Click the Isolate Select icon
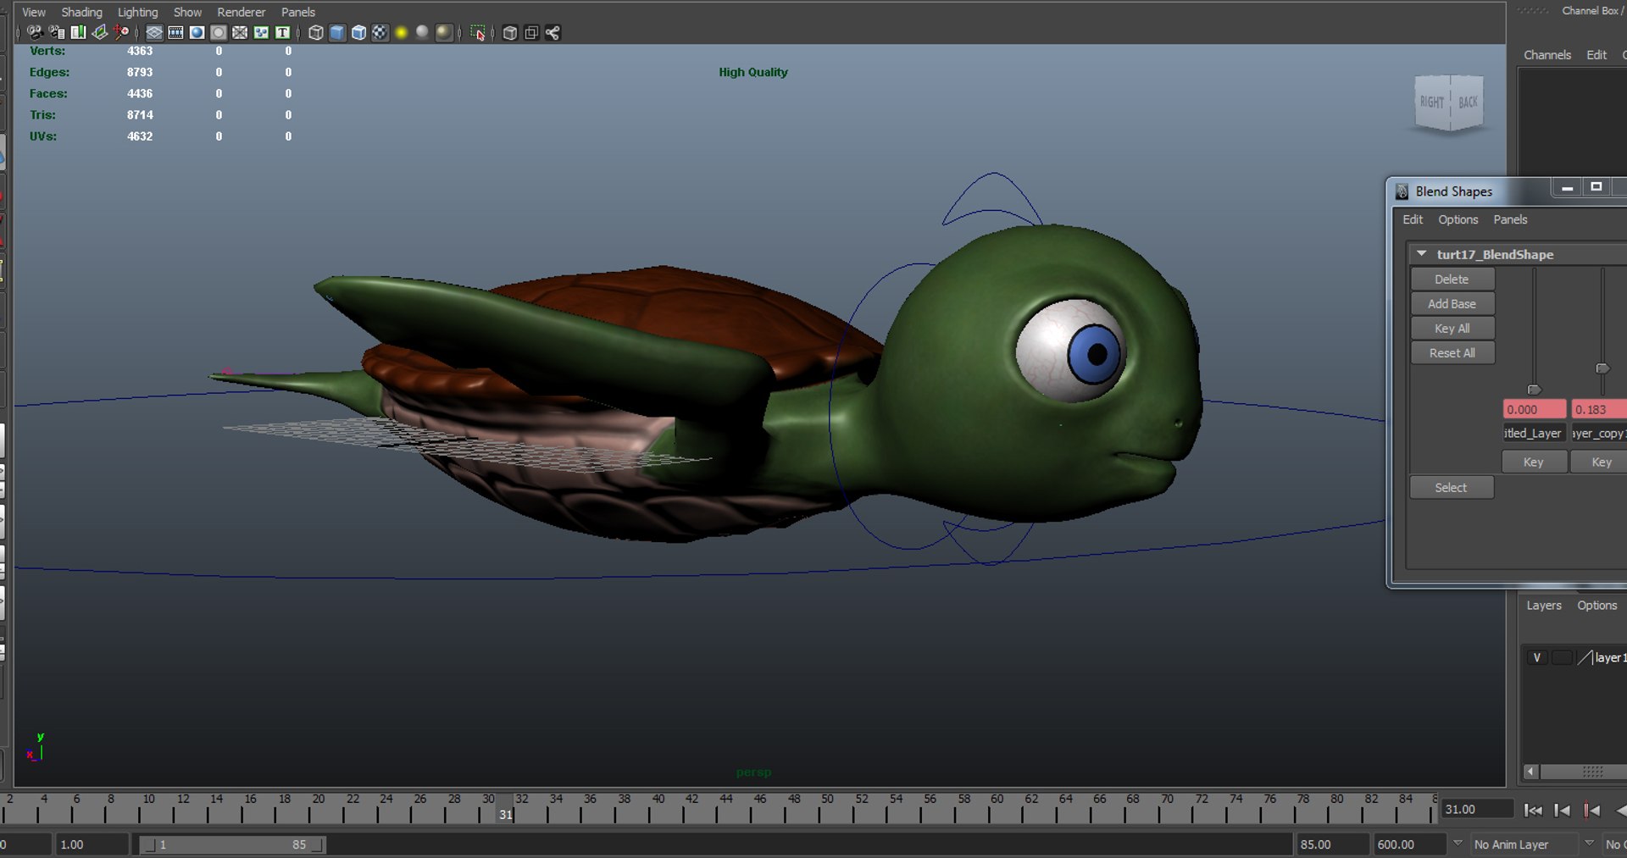This screenshot has height=858, width=1627. 478,32
